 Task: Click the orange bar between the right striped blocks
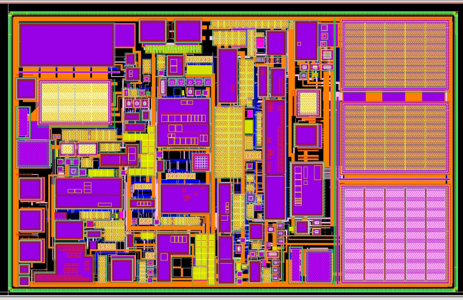click(394, 96)
